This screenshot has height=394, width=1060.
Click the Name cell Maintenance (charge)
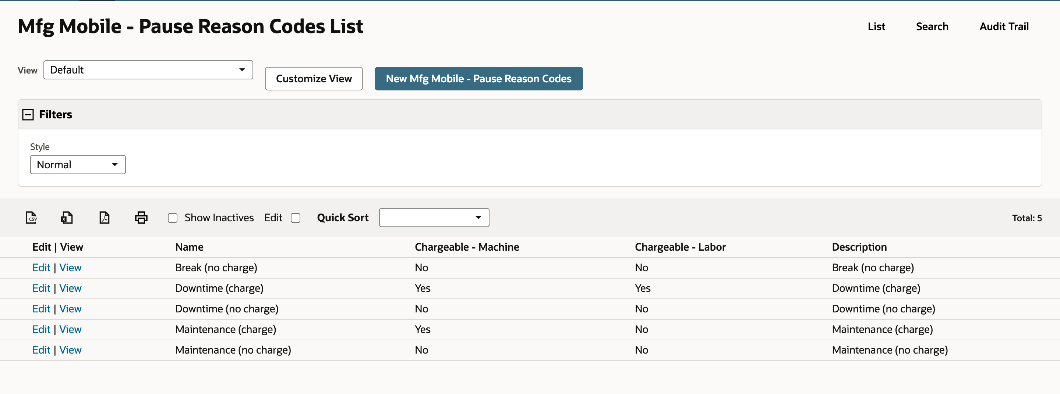pos(226,330)
